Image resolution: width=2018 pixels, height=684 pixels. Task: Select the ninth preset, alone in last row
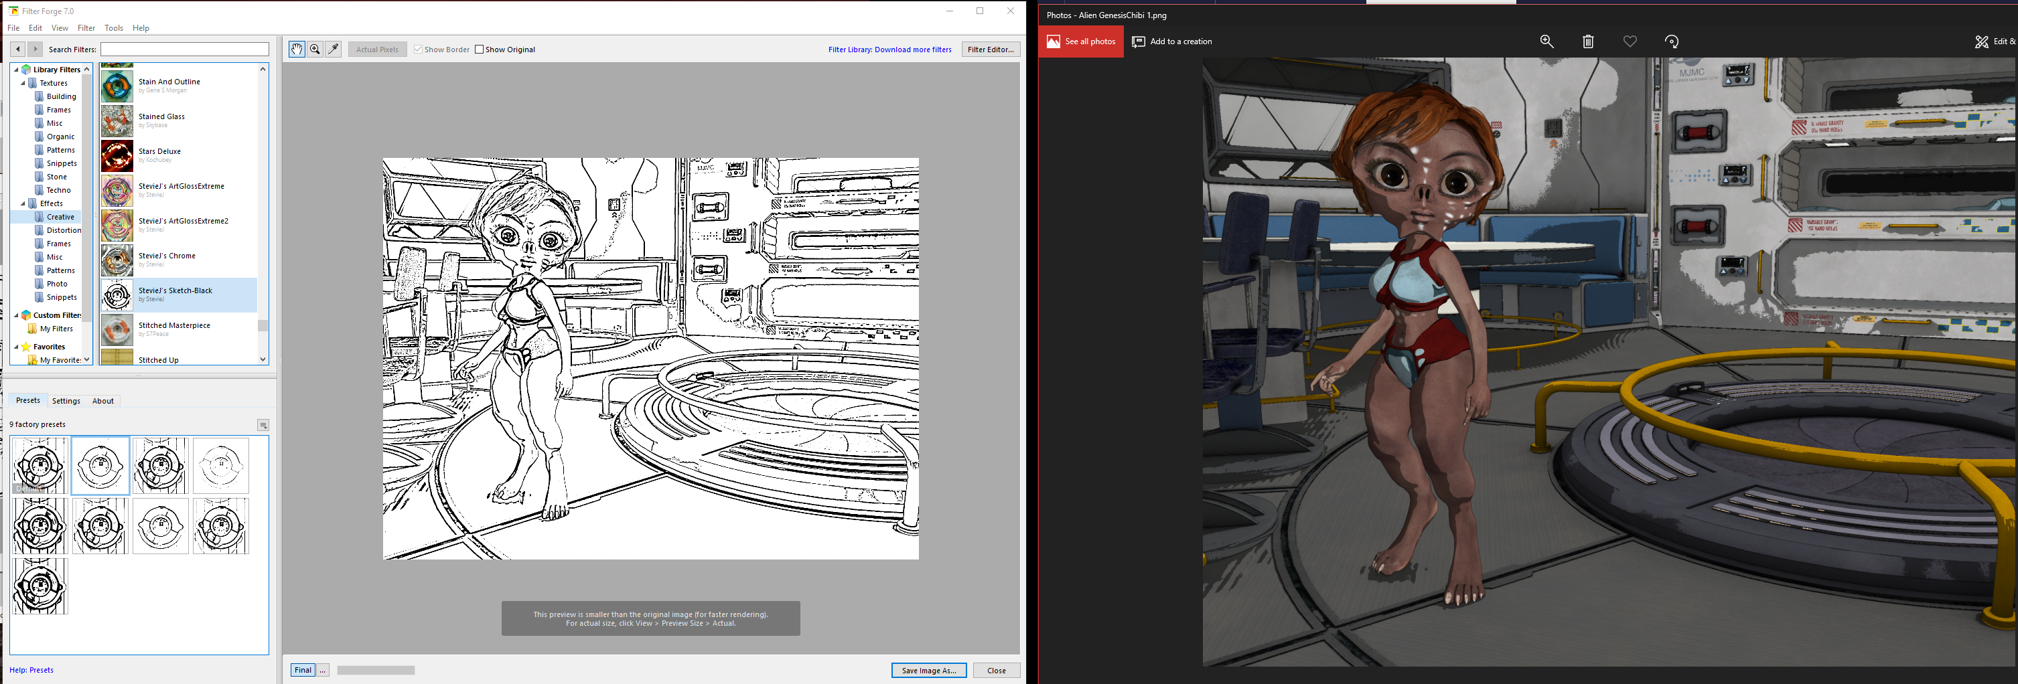40,586
